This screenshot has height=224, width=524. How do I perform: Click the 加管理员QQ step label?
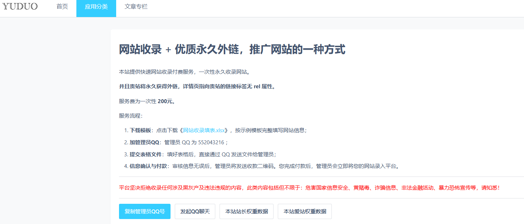pyautogui.click(x=144, y=142)
